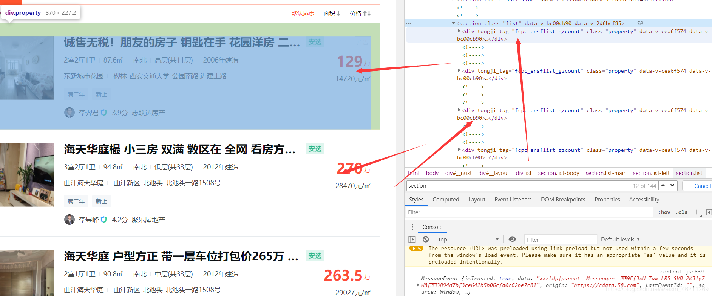The width and height of the screenshot is (712, 296).
Task: Select section.list-body breadcrumb
Action: pos(558,173)
